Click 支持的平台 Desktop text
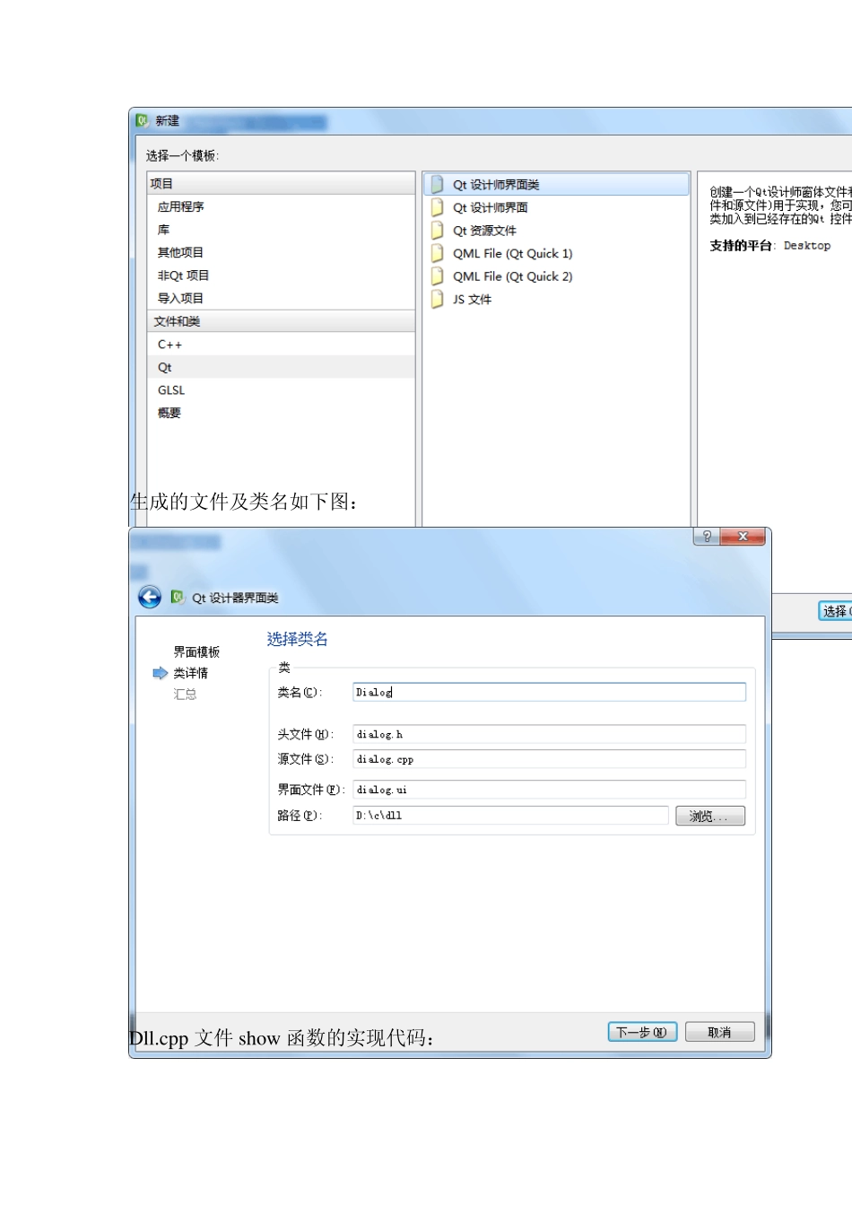Screen dimensions: 852x1206 pyautogui.click(x=769, y=246)
